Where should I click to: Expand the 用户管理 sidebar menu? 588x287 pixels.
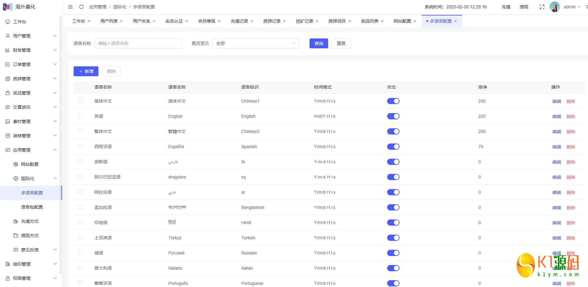31,36
